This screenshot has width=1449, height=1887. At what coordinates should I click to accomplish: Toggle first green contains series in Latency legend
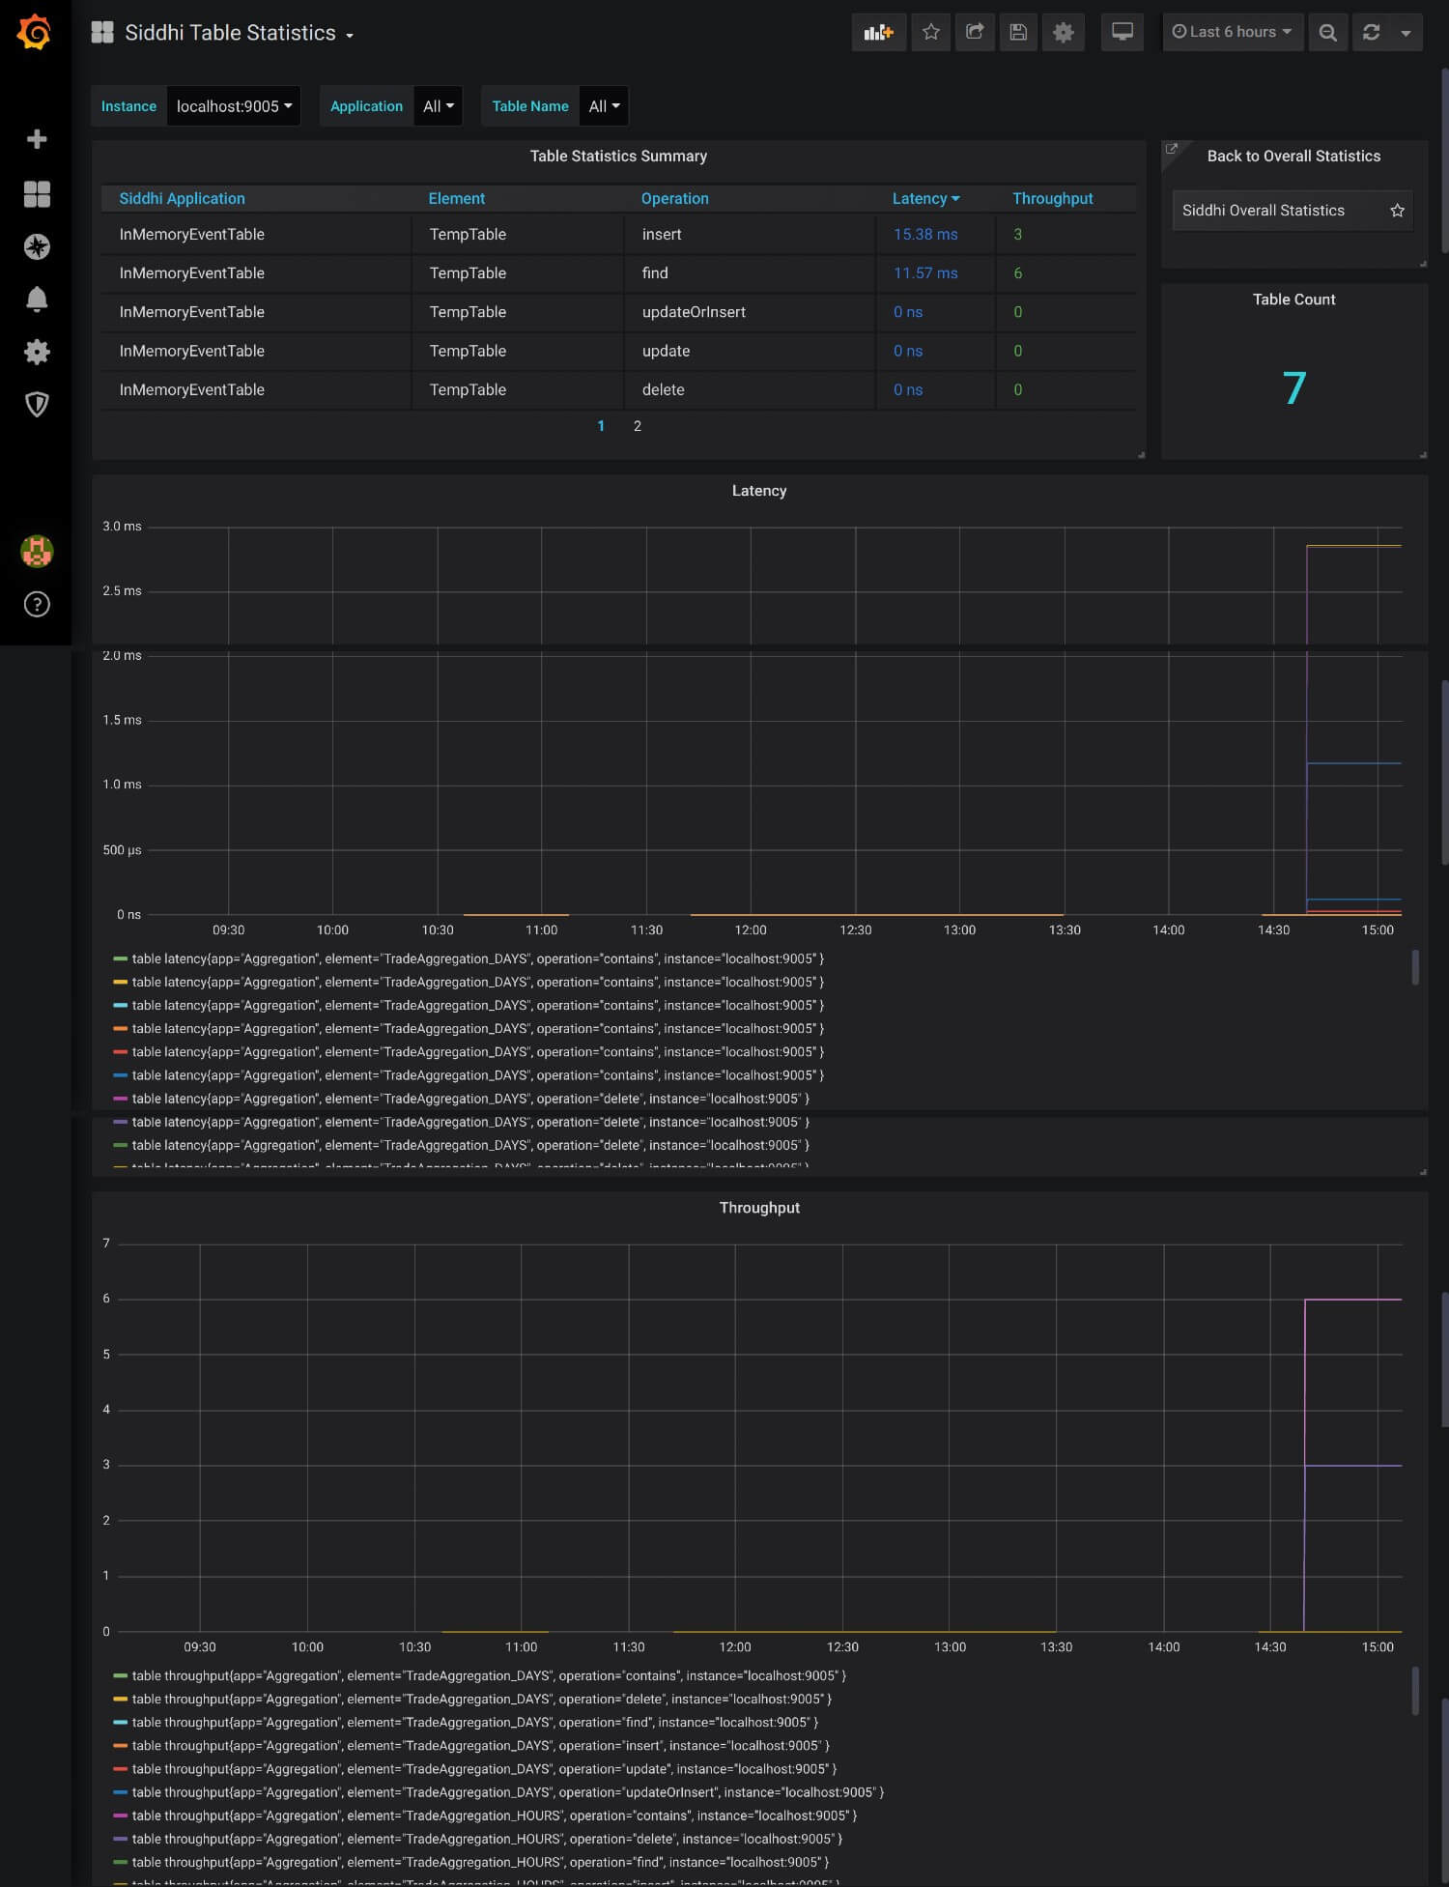pos(477,958)
